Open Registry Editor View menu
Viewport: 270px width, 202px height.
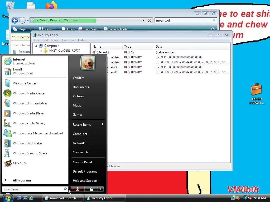tap(55, 40)
